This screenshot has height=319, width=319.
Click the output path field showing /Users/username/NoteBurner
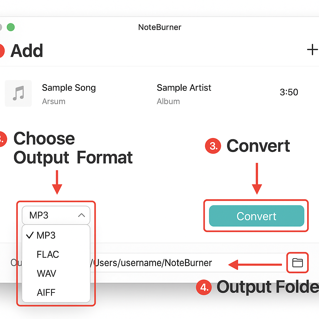[162, 263]
